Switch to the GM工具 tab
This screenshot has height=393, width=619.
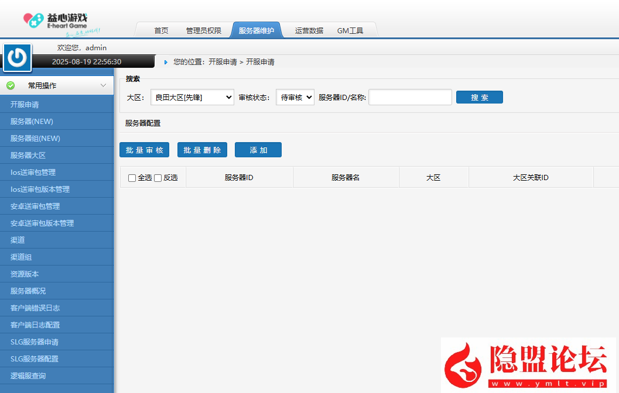350,30
